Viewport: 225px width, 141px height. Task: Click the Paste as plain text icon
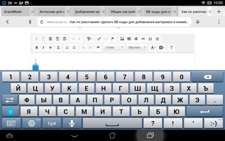57,39
